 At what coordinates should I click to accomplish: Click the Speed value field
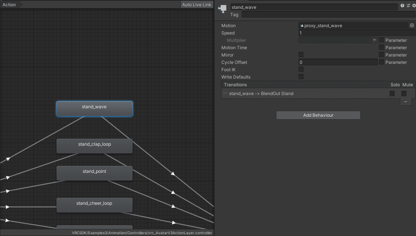[x=357, y=33]
